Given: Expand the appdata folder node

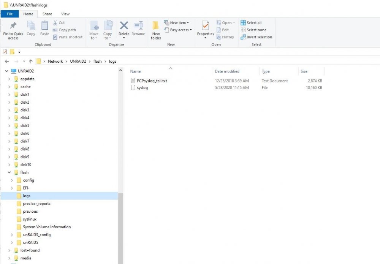Looking at the screenshot, I should 9,79.
